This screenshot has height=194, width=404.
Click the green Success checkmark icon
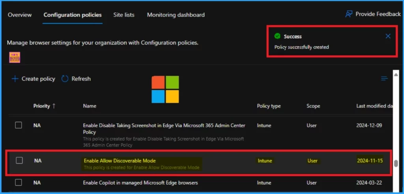coord(277,36)
